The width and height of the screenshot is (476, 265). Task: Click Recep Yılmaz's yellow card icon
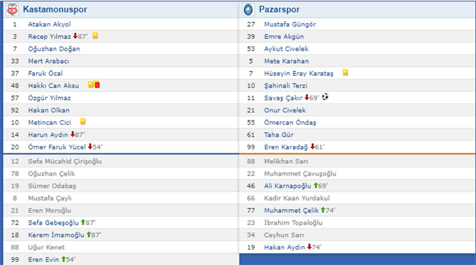pos(95,36)
